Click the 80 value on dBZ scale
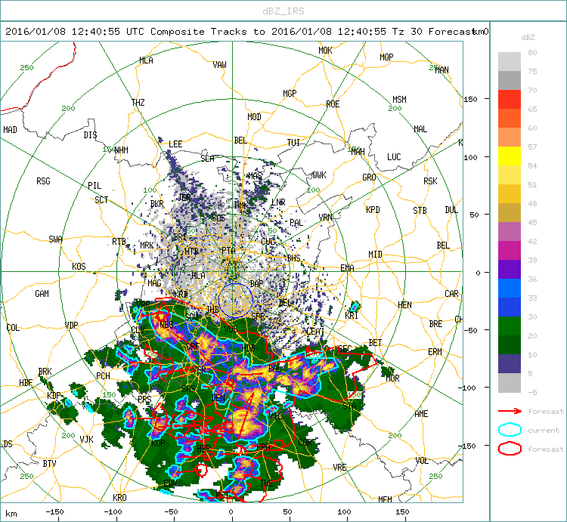Image resolution: width=567 pixels, height=522 pixels. coord(532,52)
